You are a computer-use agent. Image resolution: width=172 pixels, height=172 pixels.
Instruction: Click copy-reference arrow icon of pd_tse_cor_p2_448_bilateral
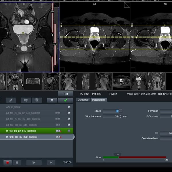[58, 125]
